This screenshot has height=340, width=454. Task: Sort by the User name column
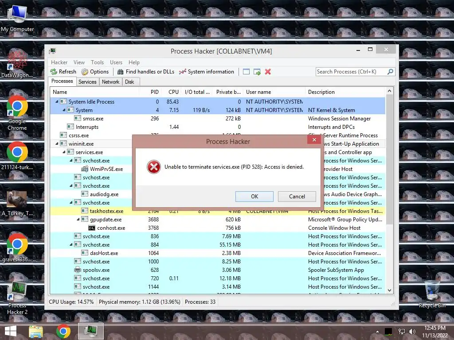coord(274,92)
